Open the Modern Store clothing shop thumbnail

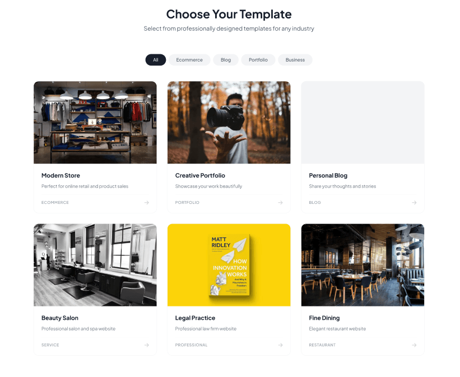[95, 122]
